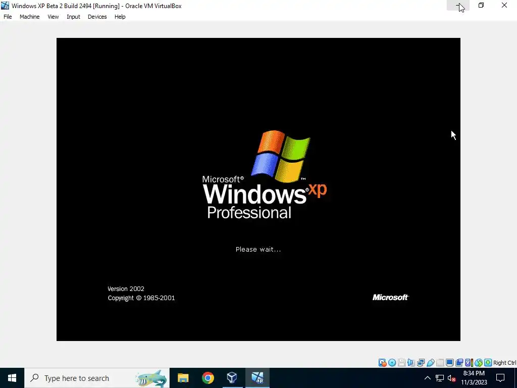Click the mouse integration indicator icon

point(479,363)
